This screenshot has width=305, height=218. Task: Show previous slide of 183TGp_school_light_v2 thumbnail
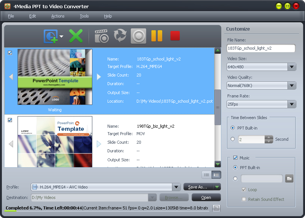click(x=11, y=77)
